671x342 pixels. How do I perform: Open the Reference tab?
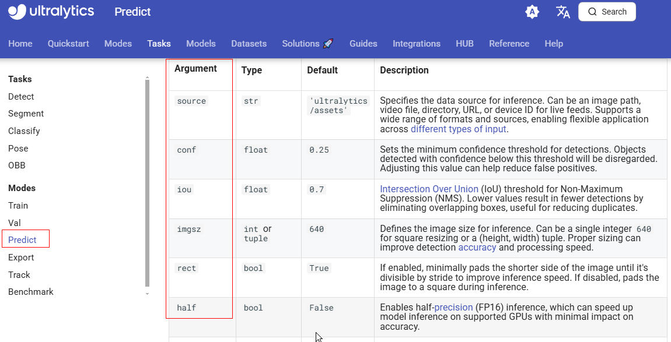coord(509,44)
